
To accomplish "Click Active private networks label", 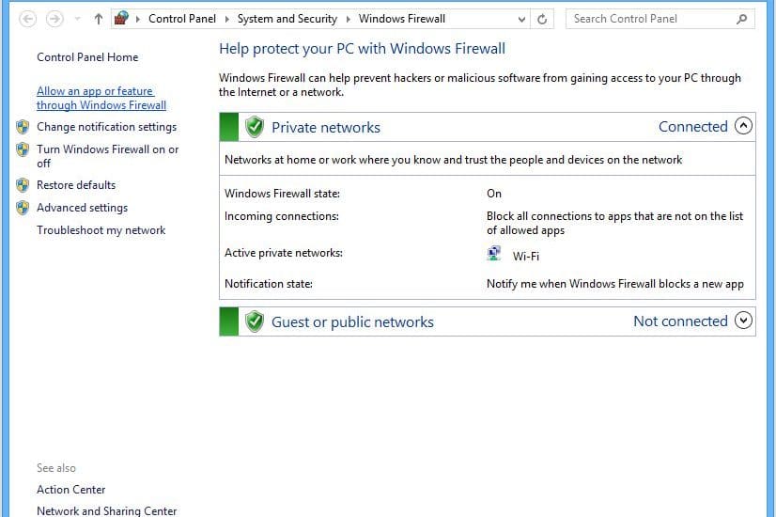I will coord(284,253).
